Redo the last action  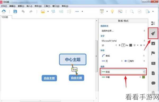[x=31, y=11]
